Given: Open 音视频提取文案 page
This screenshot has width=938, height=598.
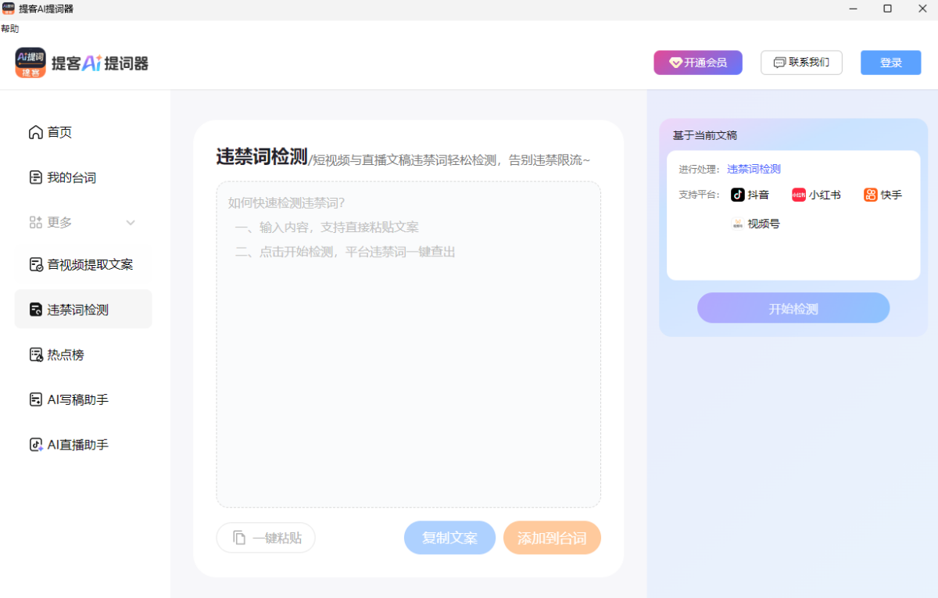Looking at the screenshot, I should 84,264.
